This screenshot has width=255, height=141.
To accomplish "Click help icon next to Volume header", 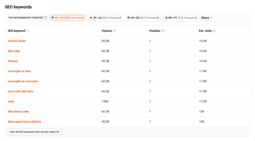I will coord(114,31).
